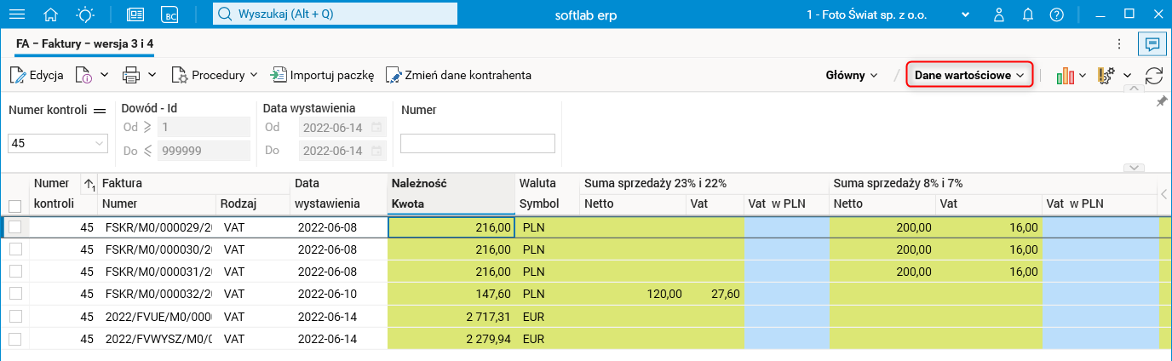This screenshot has height=361, width=1172.
Task: Click the Numer filter input field
Action: 477,144
